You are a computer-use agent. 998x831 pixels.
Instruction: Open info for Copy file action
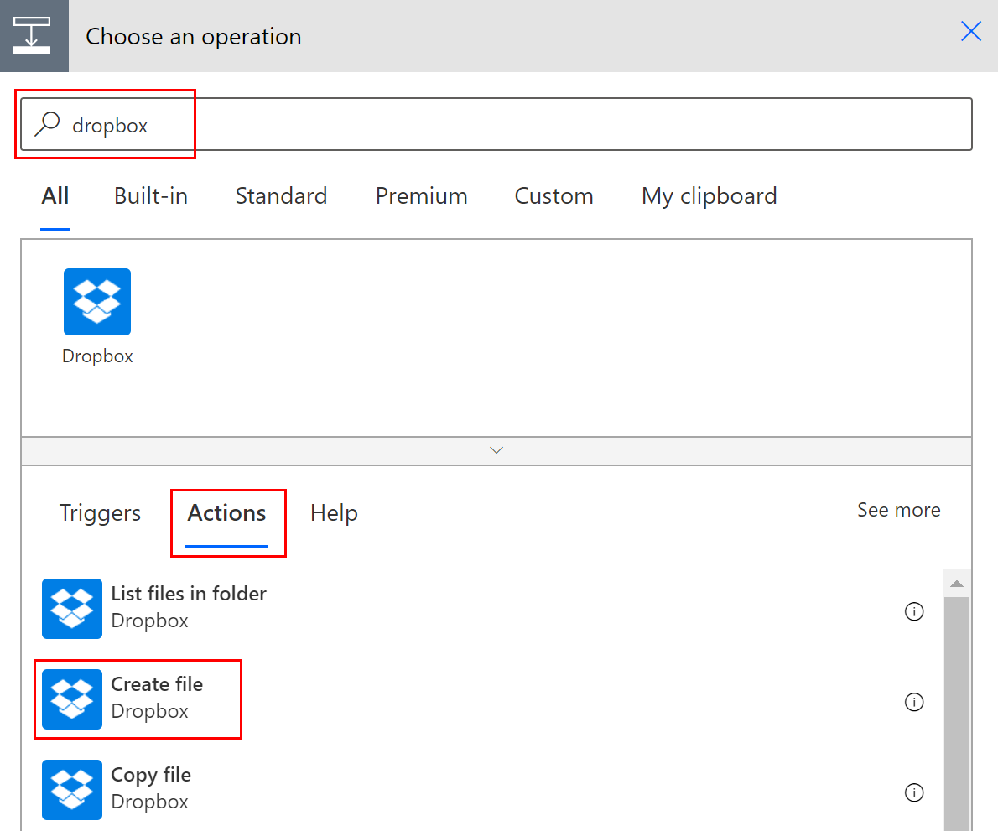tap(914, 792)
